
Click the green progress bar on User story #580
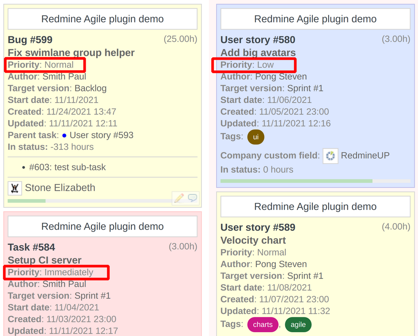point(296,181)
